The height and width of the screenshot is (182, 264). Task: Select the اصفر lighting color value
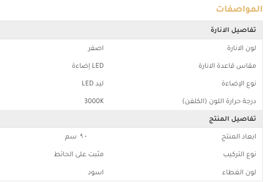click(x=95, y=48)
